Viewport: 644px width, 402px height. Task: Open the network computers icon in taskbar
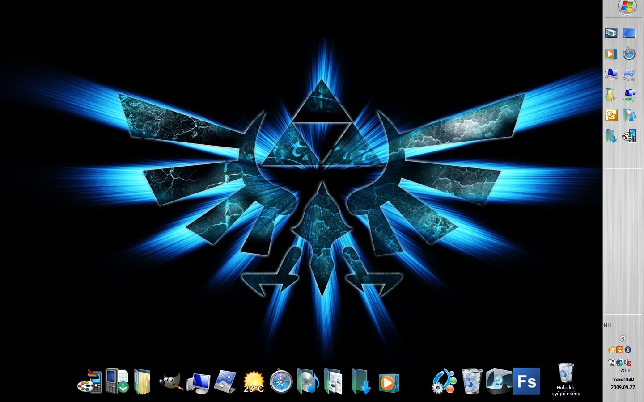629,95
